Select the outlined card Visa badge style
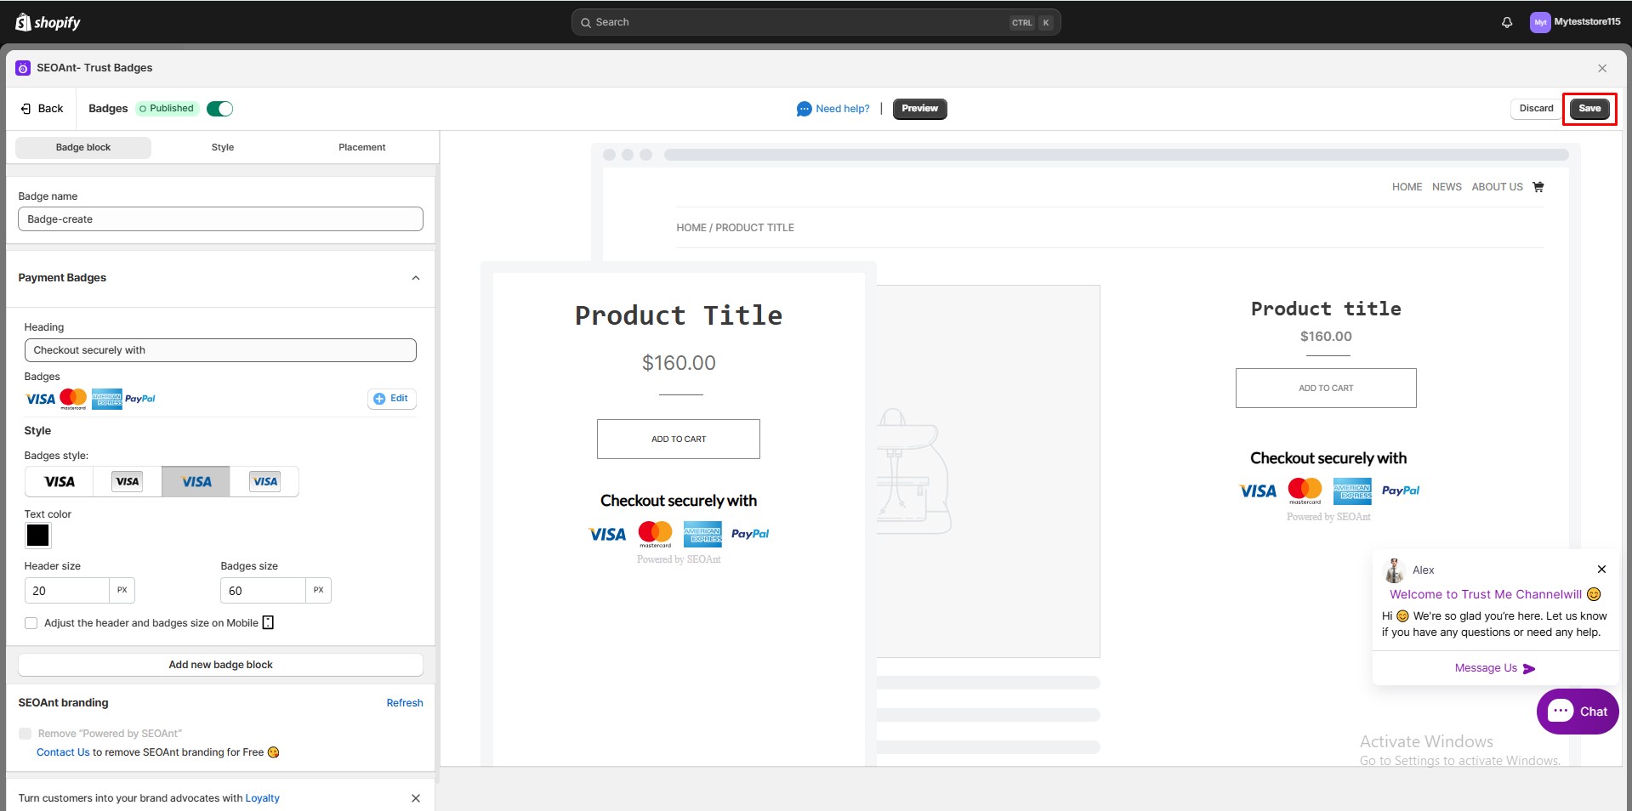 click(128, 482)
